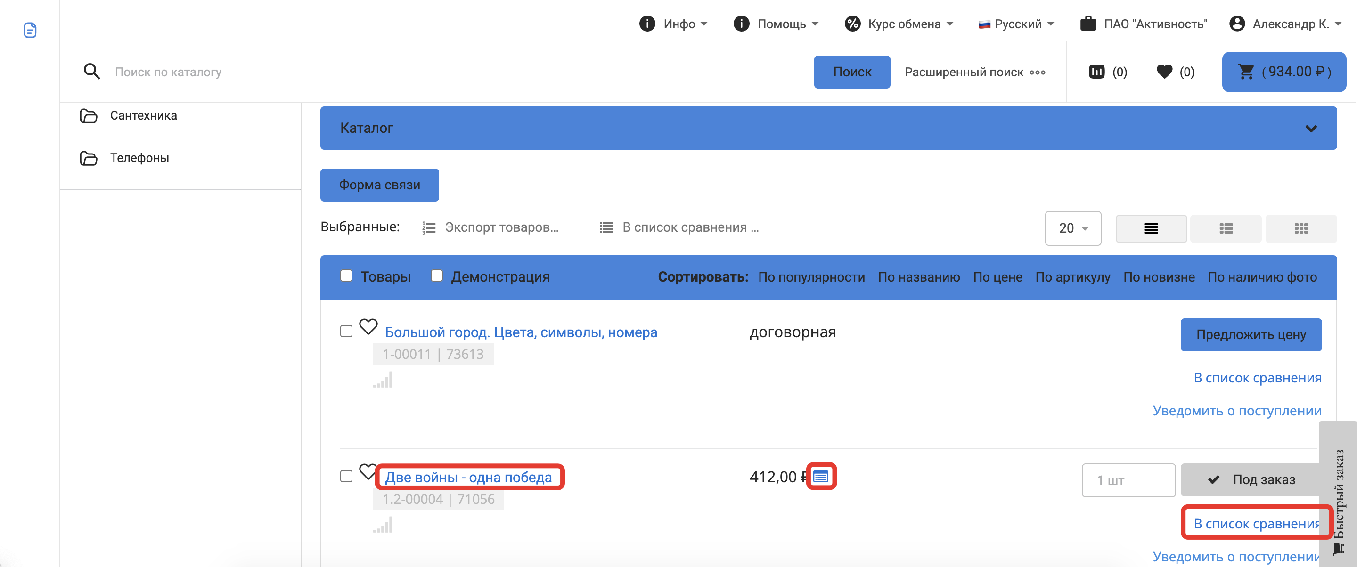Image resolution: width=1357 pixels, height=567 pixels.
Task: Sort products По цене
Action: (x=997, y=277)
